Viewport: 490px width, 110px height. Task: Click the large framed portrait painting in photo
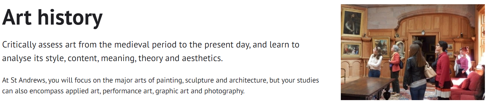pyautogui.click(x=352, y=23)
